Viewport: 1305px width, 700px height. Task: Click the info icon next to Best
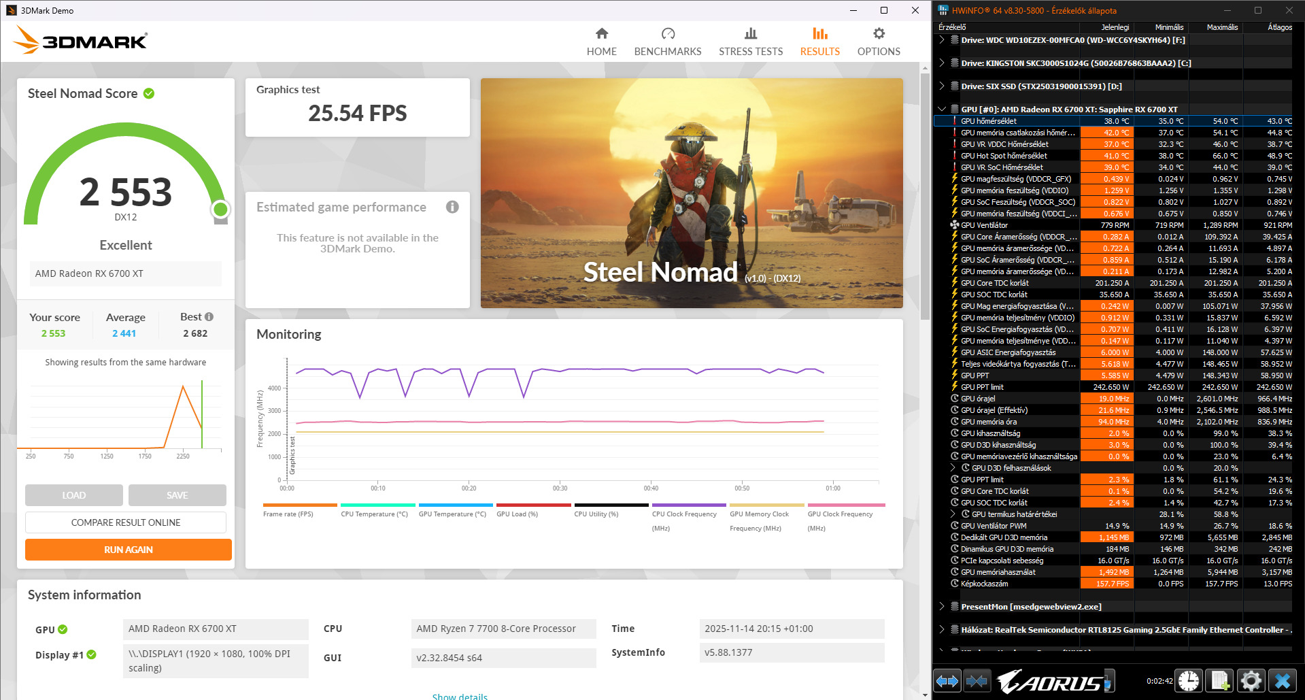click(209, 316)
